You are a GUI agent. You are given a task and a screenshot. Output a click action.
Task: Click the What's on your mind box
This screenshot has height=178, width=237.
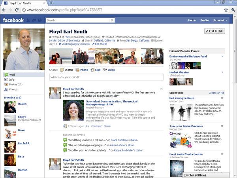click(106, 77)
